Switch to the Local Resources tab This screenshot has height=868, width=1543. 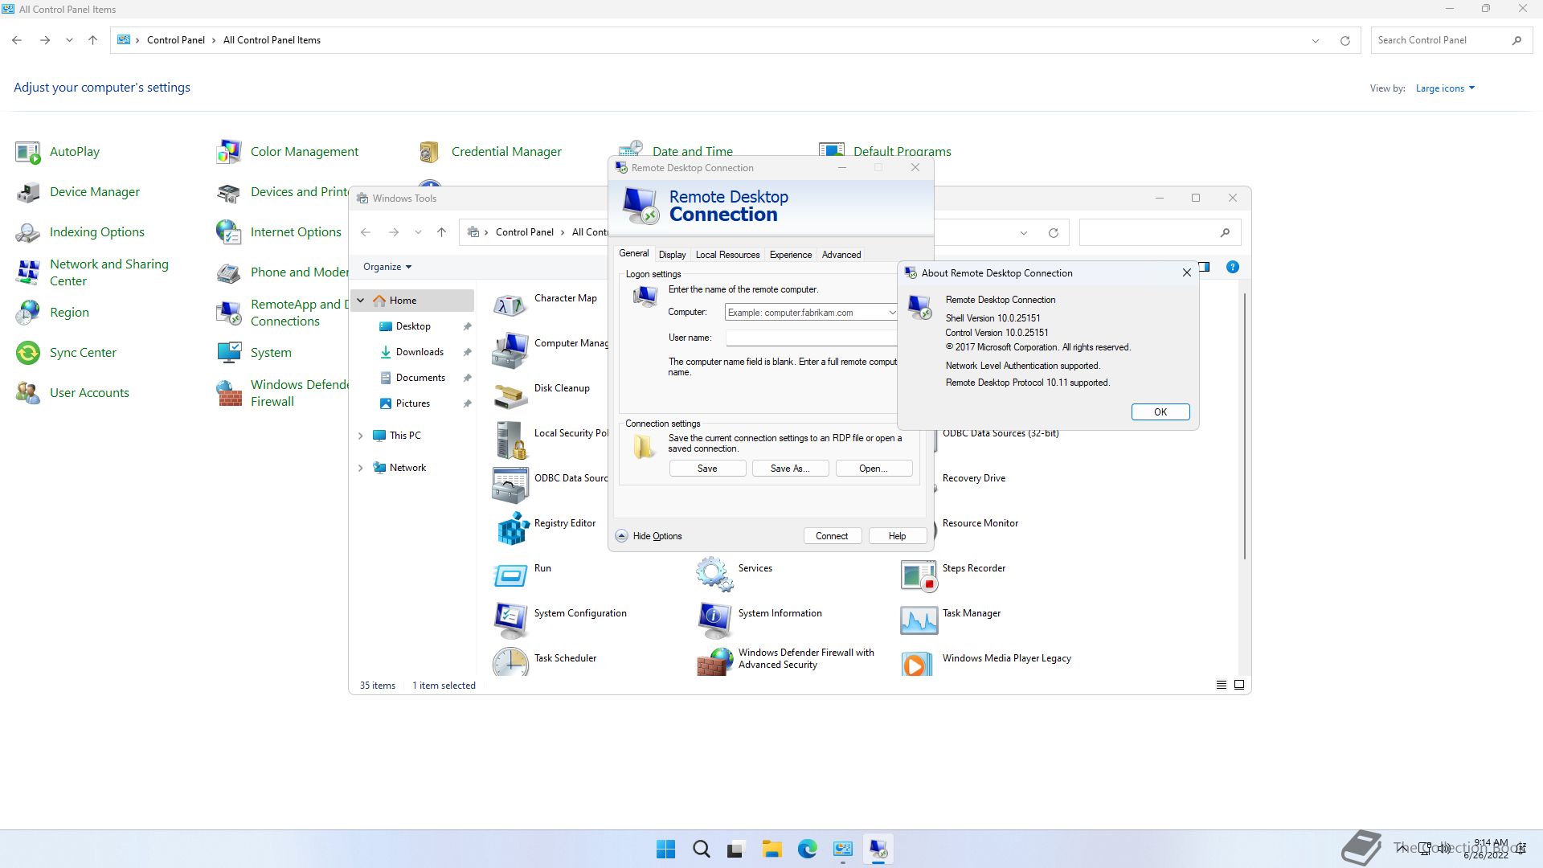(727, 255)
